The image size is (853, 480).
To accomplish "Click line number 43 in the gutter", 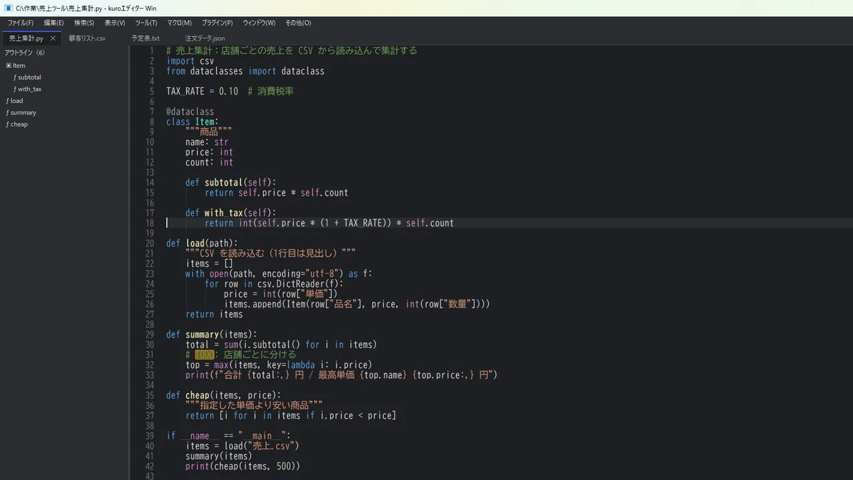I will (x=149, y=476).
